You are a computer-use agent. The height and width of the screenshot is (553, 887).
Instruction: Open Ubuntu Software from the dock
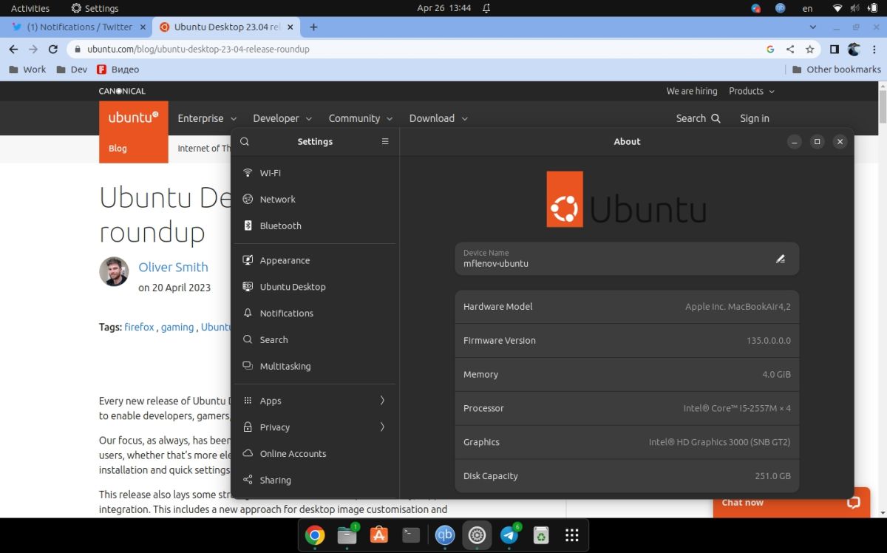379,535
